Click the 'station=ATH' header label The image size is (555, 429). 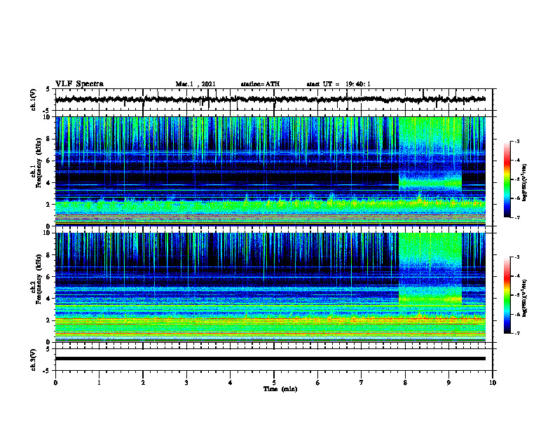tap(260, 84)
